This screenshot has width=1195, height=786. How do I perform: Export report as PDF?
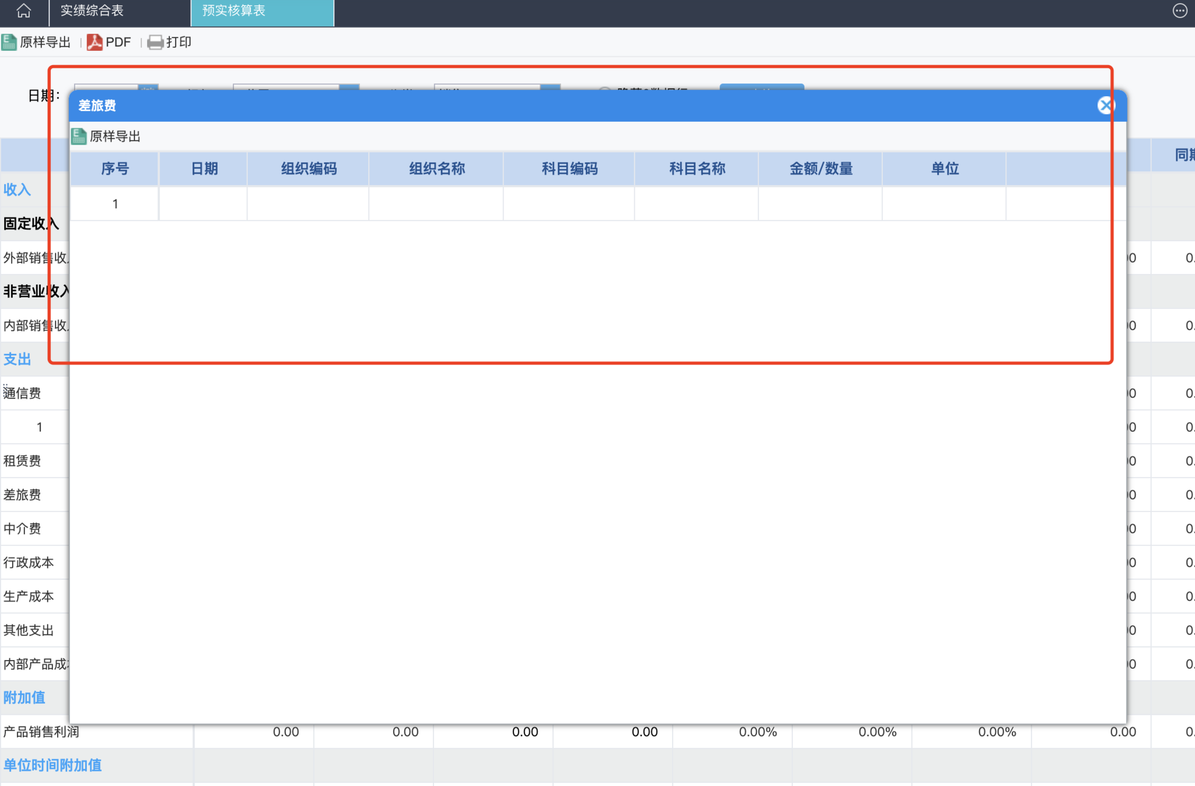coord(109,42)
